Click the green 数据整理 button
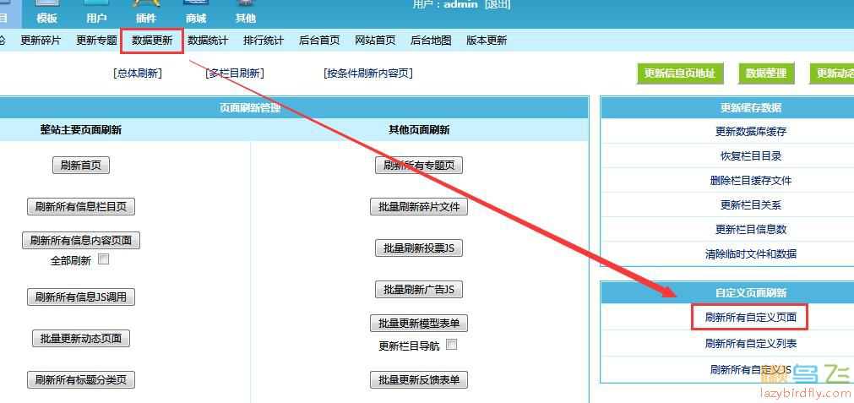 click(766, 74)
